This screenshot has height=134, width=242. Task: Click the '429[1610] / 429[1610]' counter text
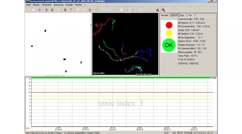(188, 64)
